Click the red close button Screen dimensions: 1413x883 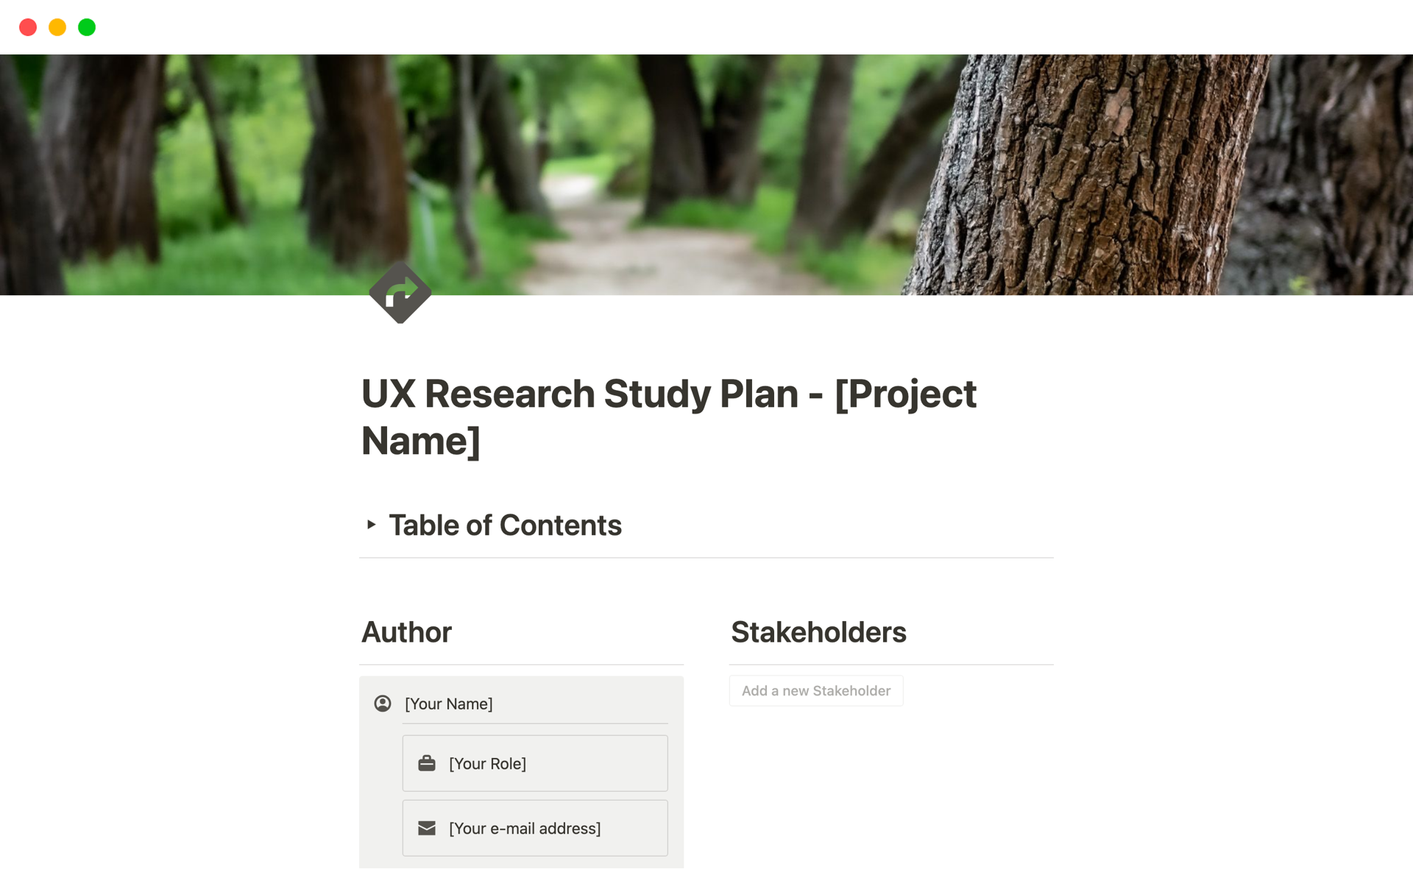point(28,27)
